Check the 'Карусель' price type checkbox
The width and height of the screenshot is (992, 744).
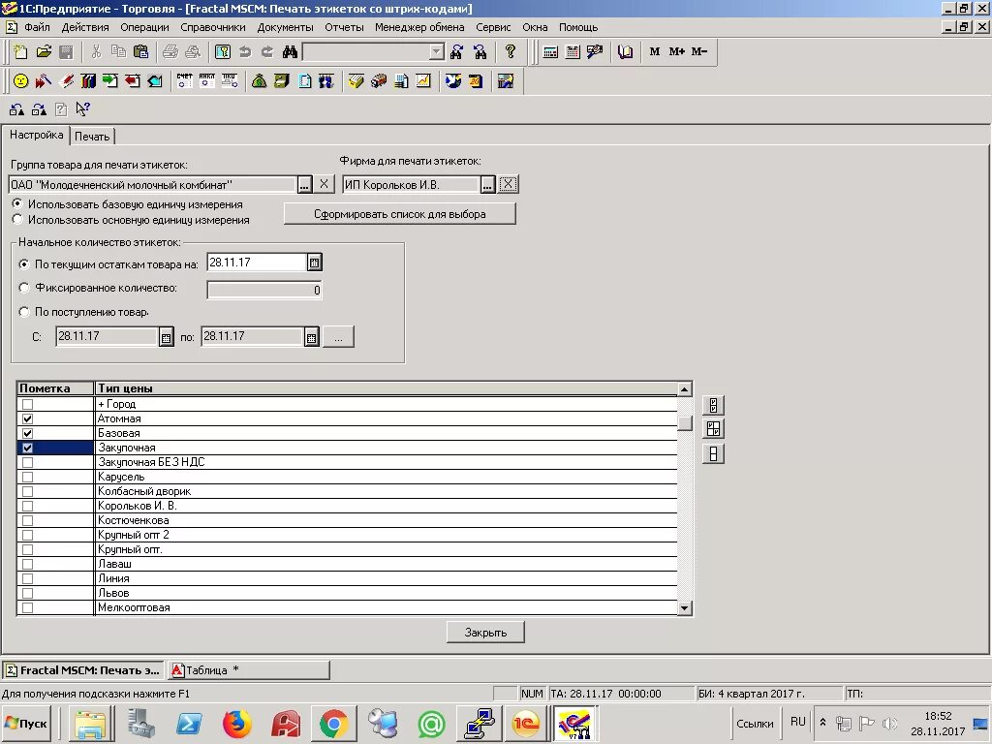coord(27,477)
